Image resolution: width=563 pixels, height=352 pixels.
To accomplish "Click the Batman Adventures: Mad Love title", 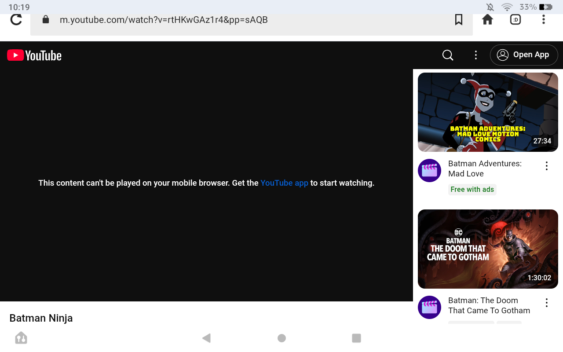I will click(485, 169).
